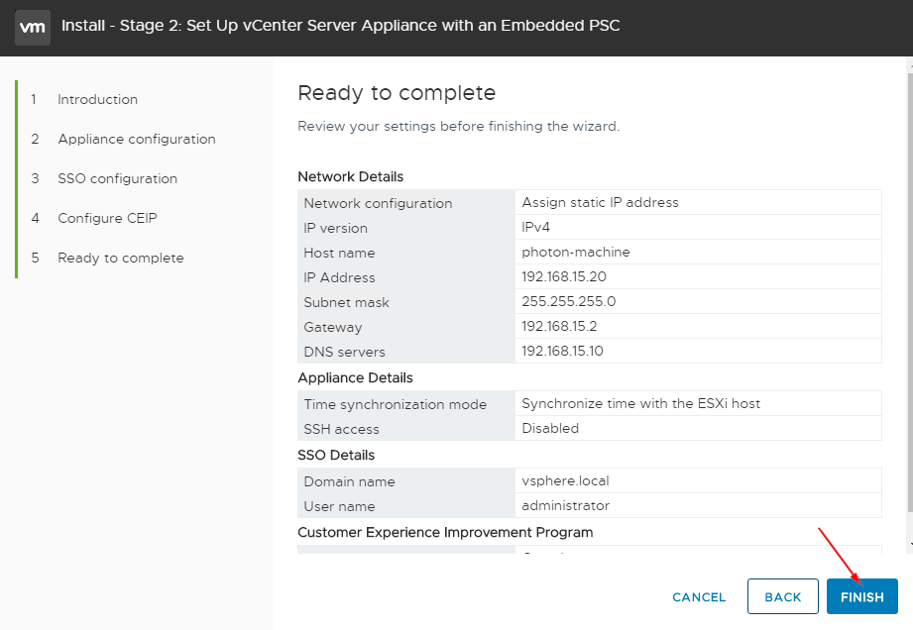The height and width of the screenshot is (630, 913).
Task: Click the 'Time synchronization mode' label
Action: pyautogui.click(x=395, y=404)
